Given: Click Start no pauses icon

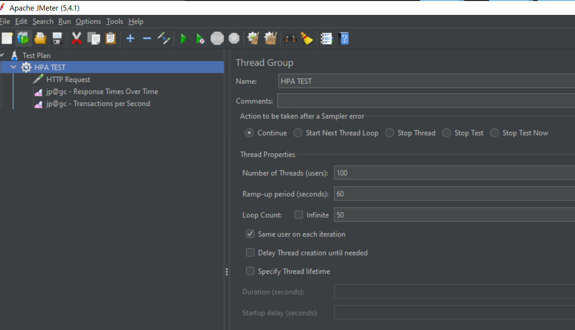Looking at the screenshot, I should tap(200, 38).
